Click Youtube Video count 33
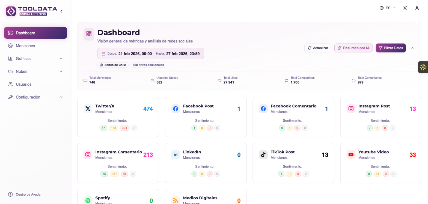This screenshot has width=428, height=204. (x=413, y=155)
